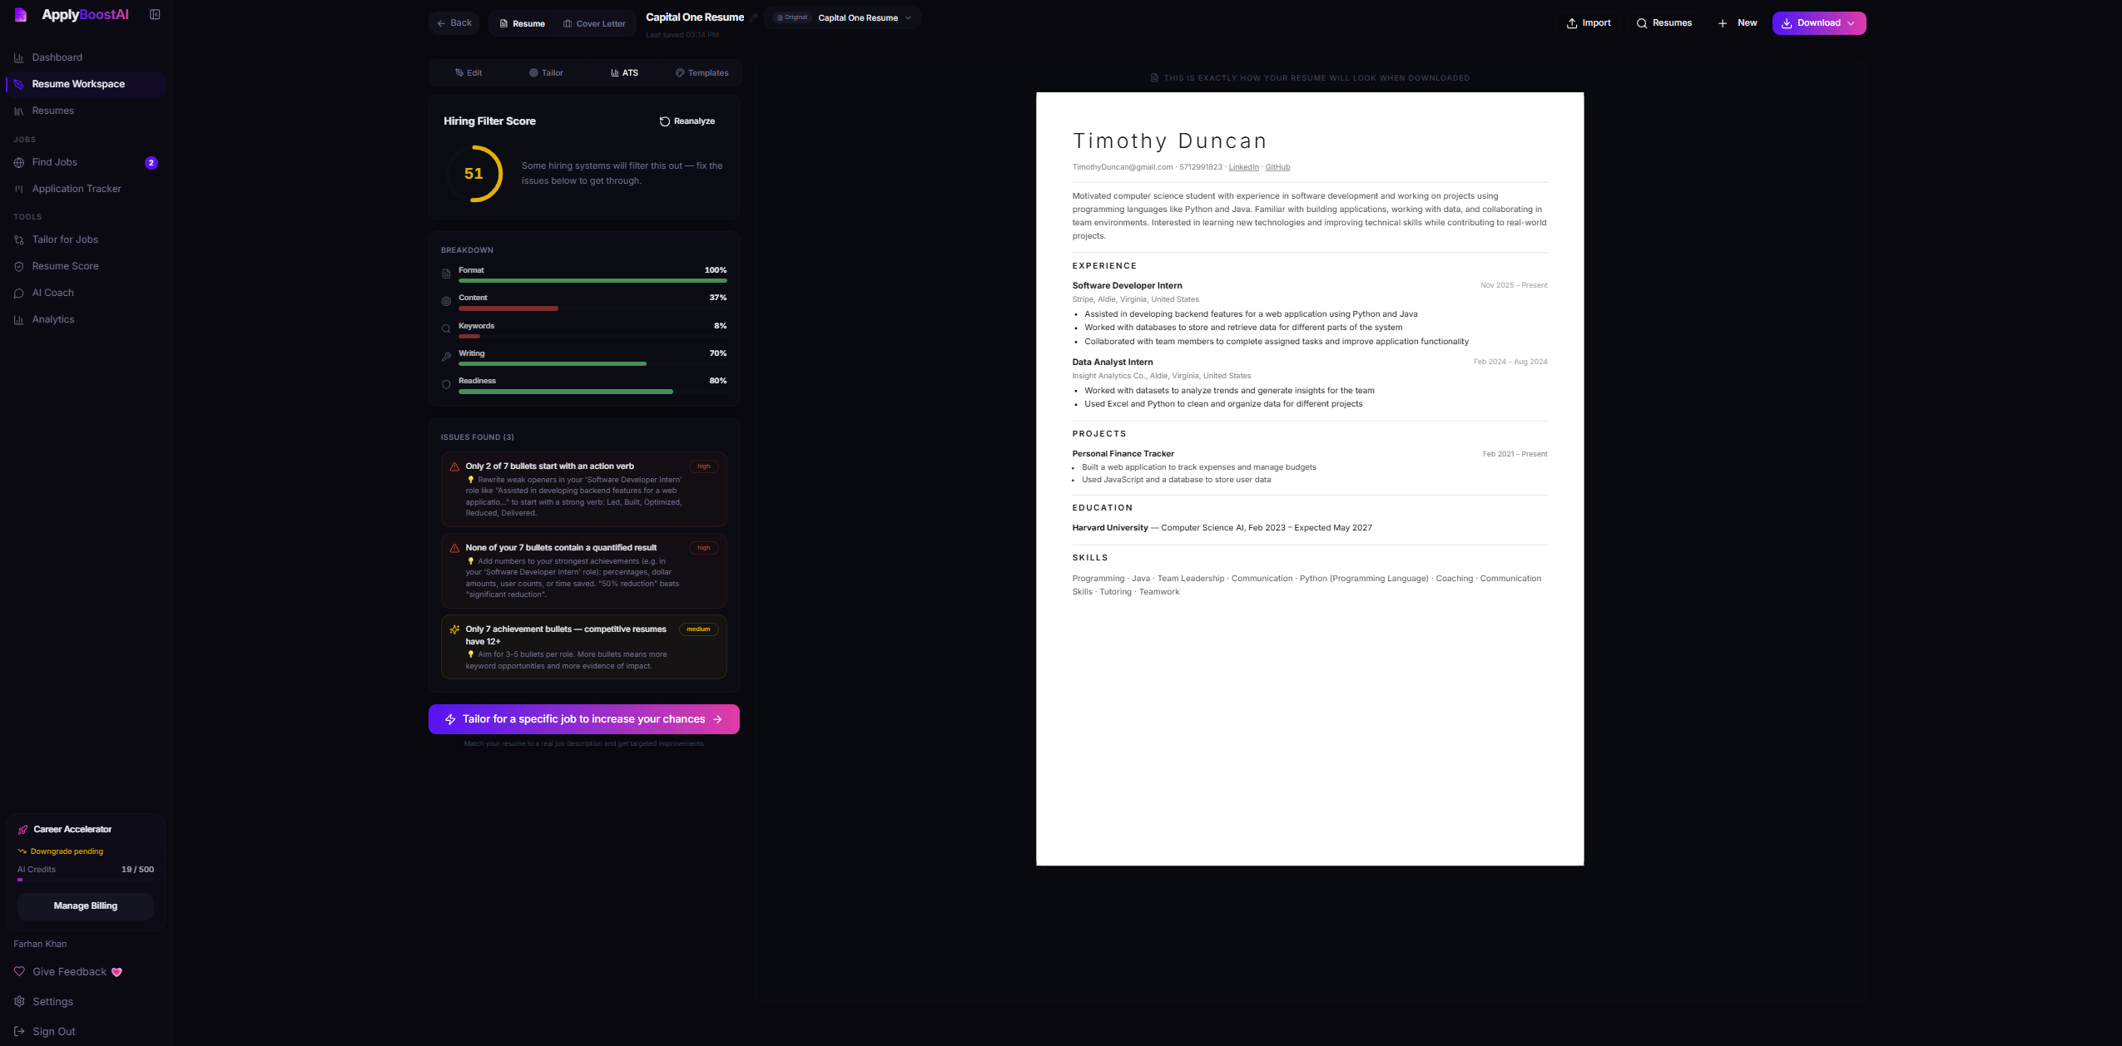Open the Edit tab
Screen dimensions: 2122x1046
point(469,73)
